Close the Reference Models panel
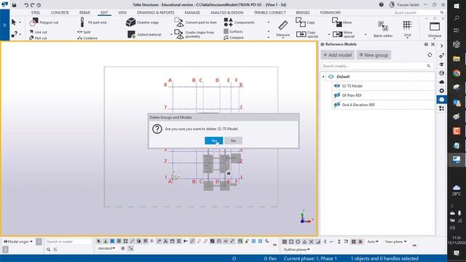The width and height of the screenshot is (466, 262). pos(433,44)
